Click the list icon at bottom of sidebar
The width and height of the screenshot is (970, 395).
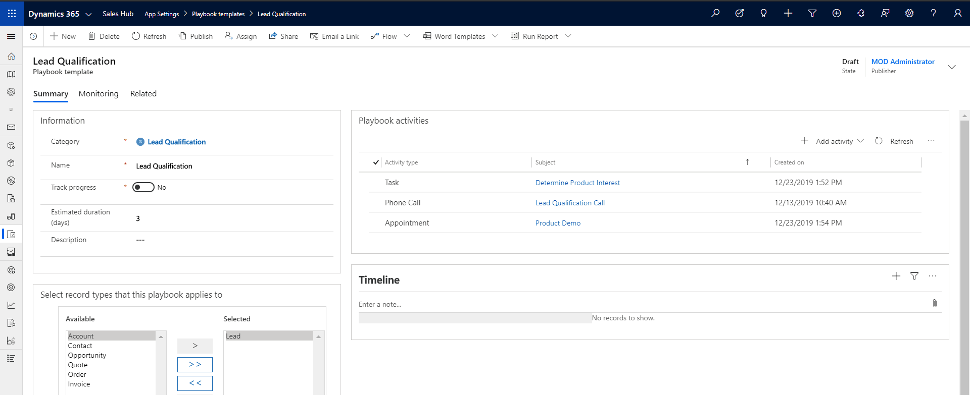[x=11, y=359]
